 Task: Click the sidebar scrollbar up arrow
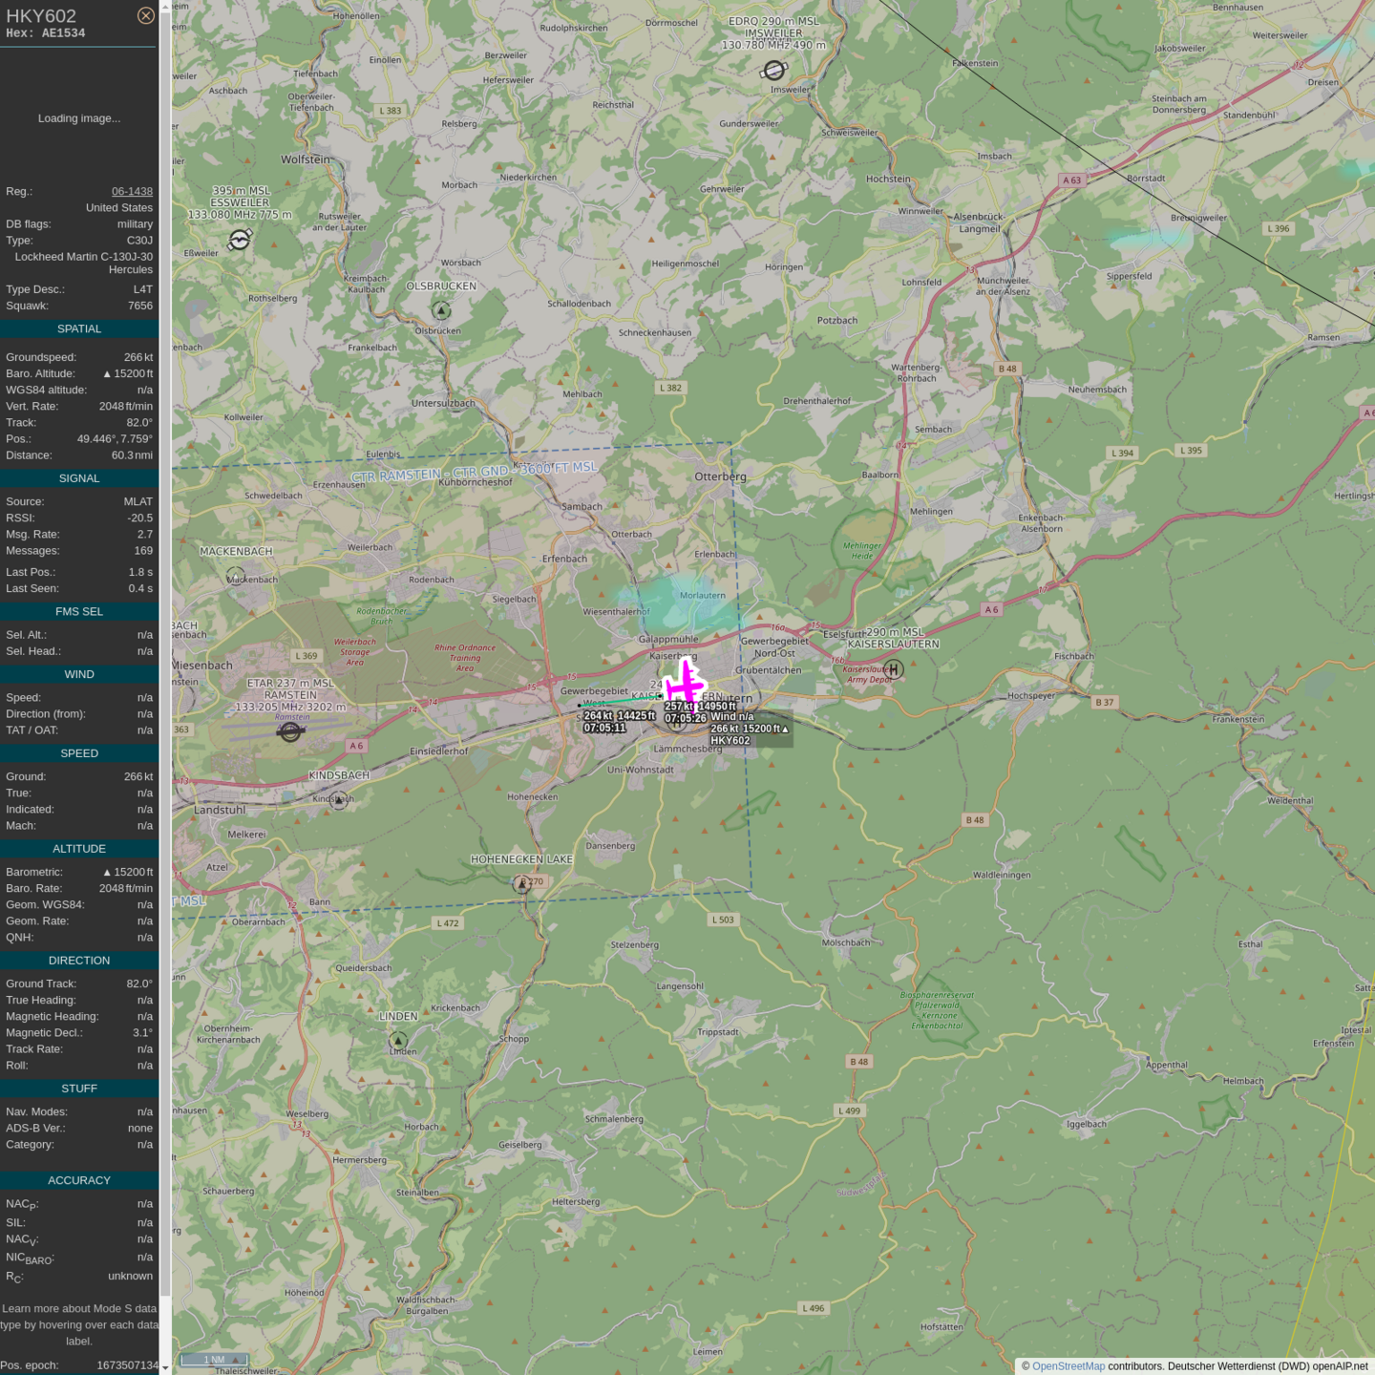(x=165, y=7)
